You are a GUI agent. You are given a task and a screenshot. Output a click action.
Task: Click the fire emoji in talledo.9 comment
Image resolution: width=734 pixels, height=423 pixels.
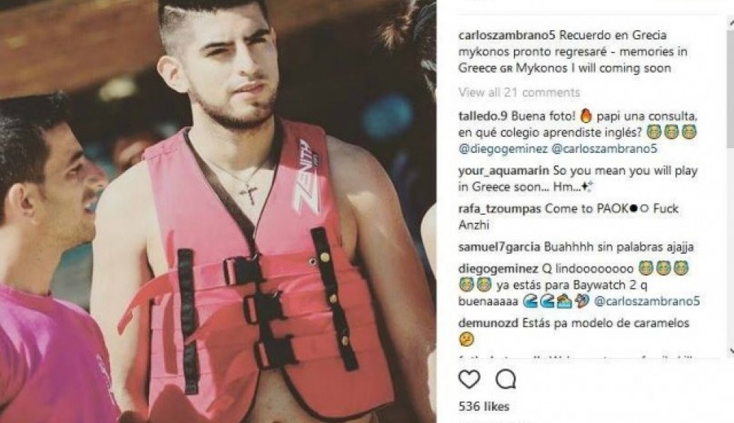coord(586,115)
